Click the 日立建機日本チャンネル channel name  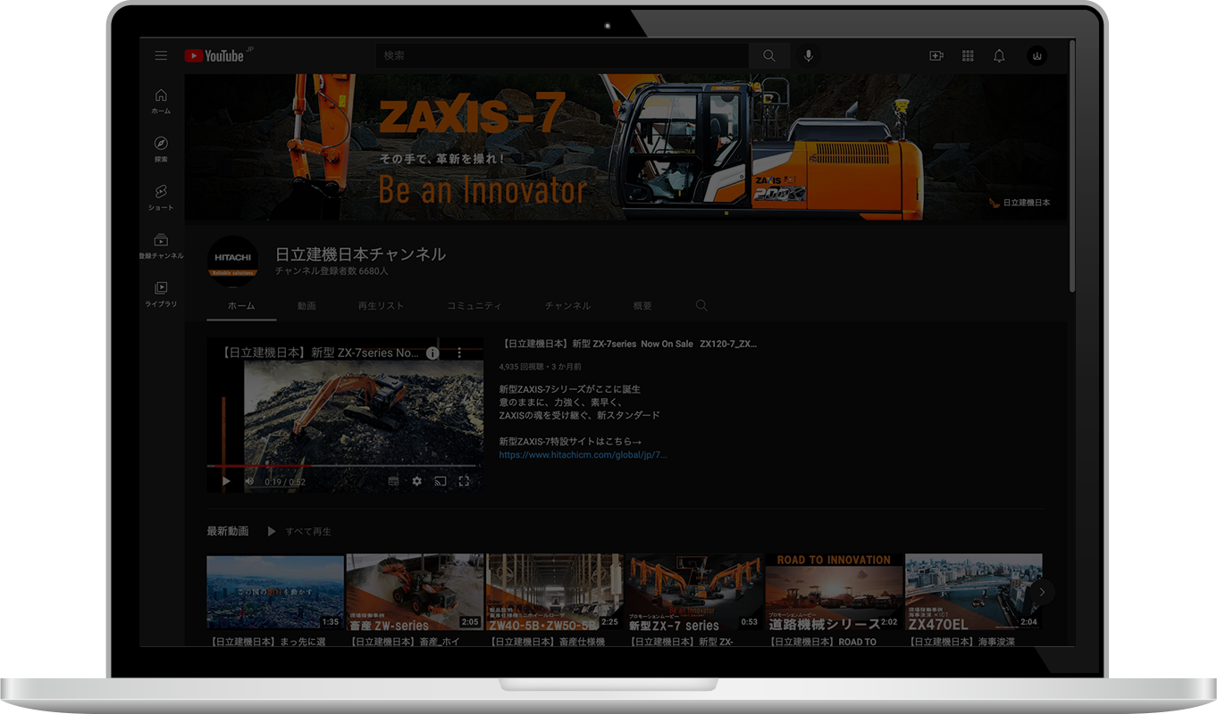pos(360,254)
